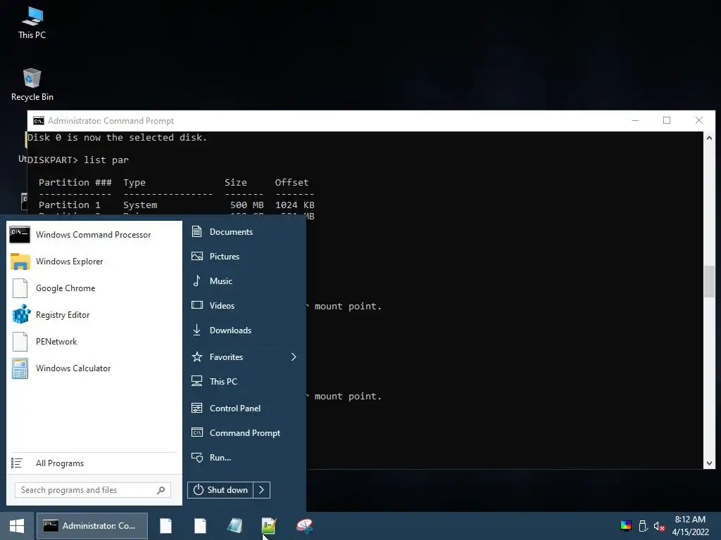The width and height of the screenshot is (721, 540).
Task: Click the muted volume tray icon
Action: (x=659, y=526)
